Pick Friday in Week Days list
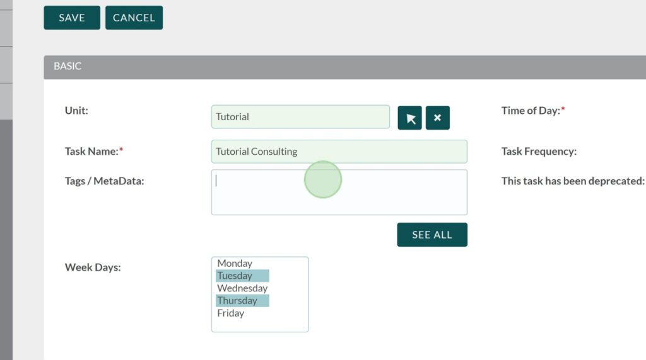 click(231, 313)
